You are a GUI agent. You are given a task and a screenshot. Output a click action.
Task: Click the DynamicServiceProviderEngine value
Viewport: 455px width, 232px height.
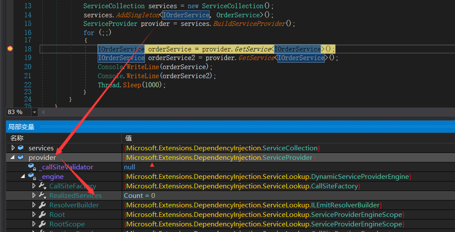[267, 176]
